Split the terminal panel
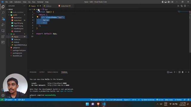The width and height of the screenshot is (191, 107). point(179,72)
